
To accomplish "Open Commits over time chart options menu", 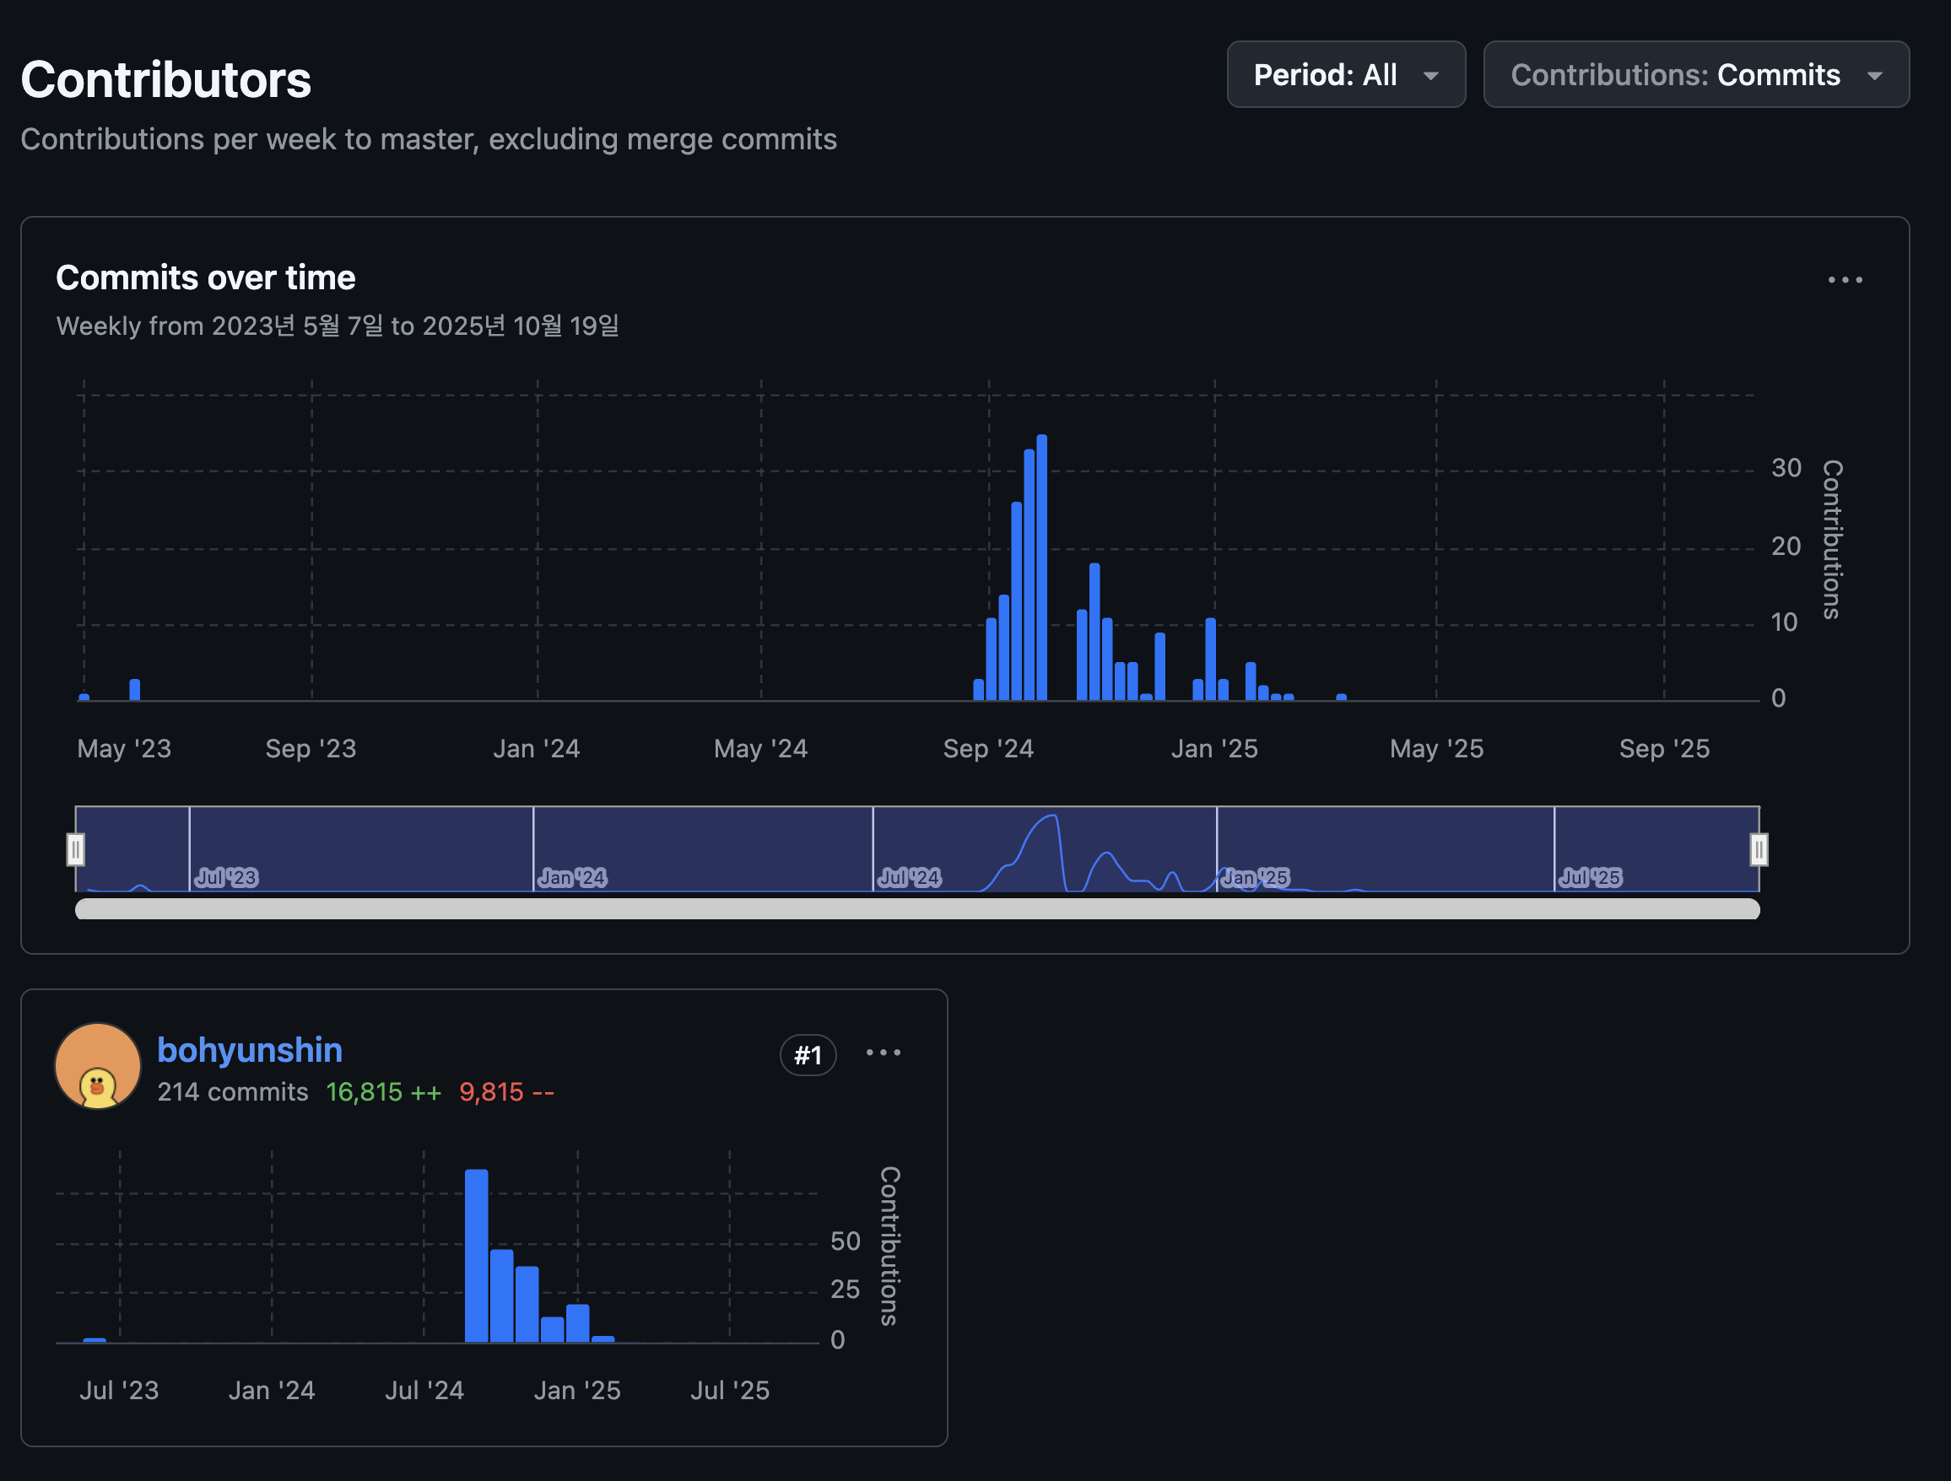I will pos(1845,279).
